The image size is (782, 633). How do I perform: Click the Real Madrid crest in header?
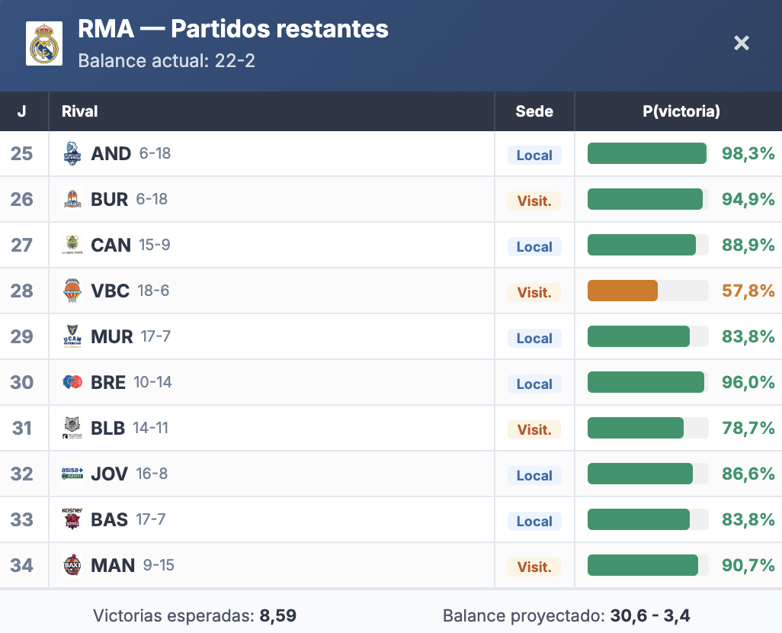point(44,43)
